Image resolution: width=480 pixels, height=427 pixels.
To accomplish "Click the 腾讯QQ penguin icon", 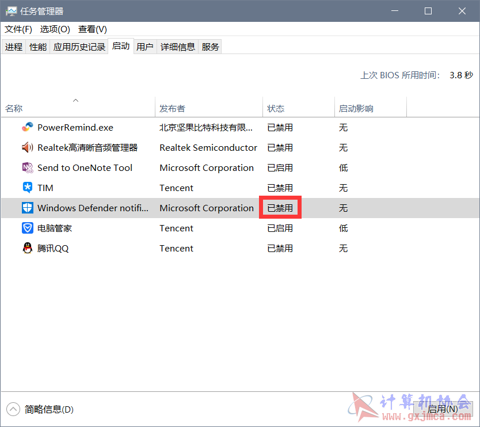I will tap(27, 248).
